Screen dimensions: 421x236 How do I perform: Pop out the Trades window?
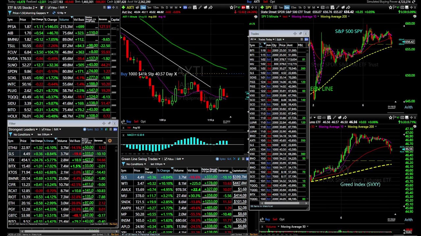coord(300,33)
